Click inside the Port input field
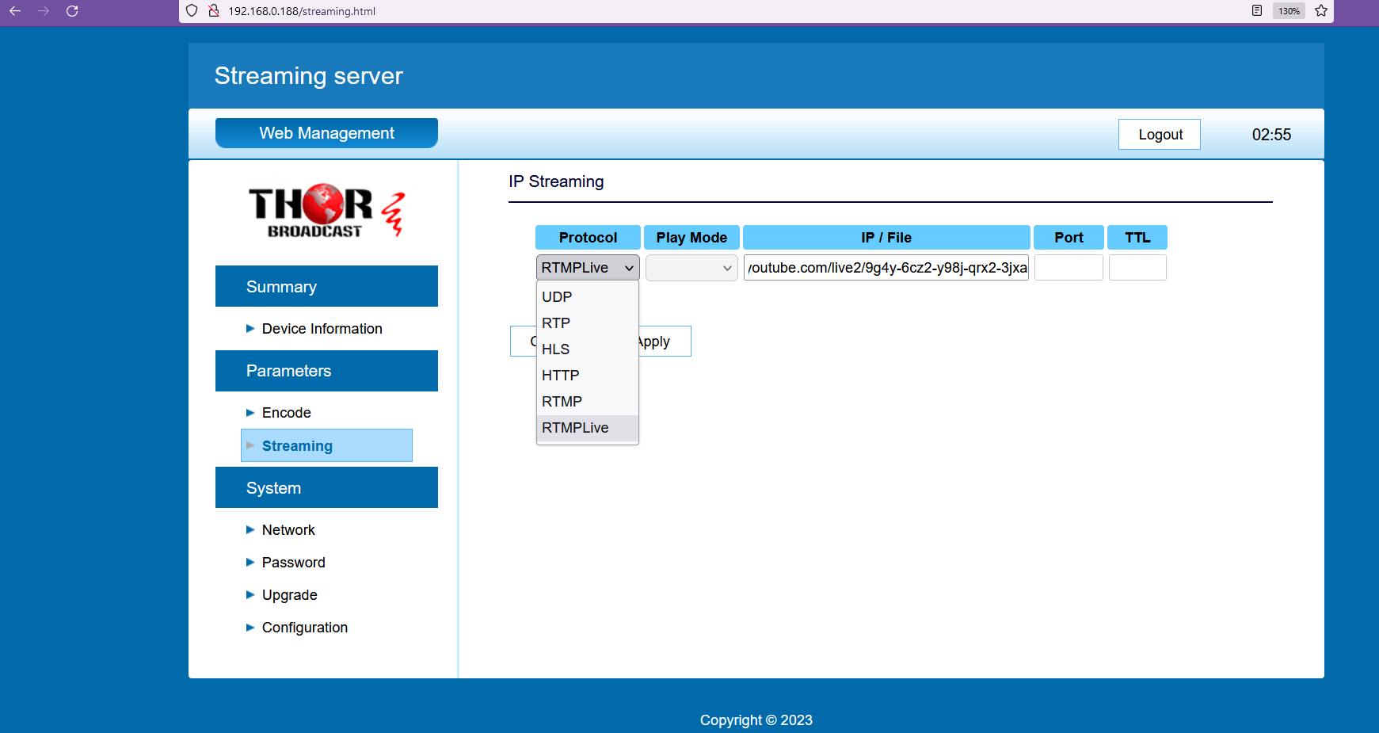The height and width of the screenshot is (733, 1379). point(1068,267)
